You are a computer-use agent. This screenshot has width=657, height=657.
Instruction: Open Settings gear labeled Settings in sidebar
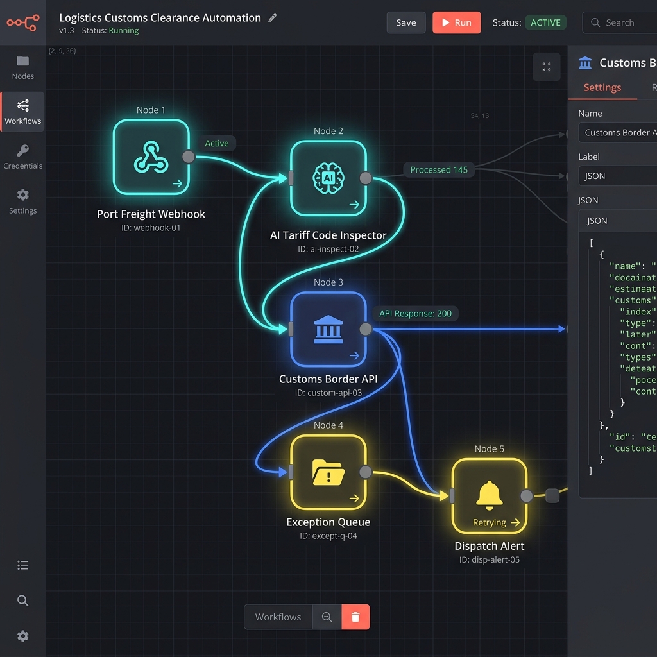coord(23,201)
